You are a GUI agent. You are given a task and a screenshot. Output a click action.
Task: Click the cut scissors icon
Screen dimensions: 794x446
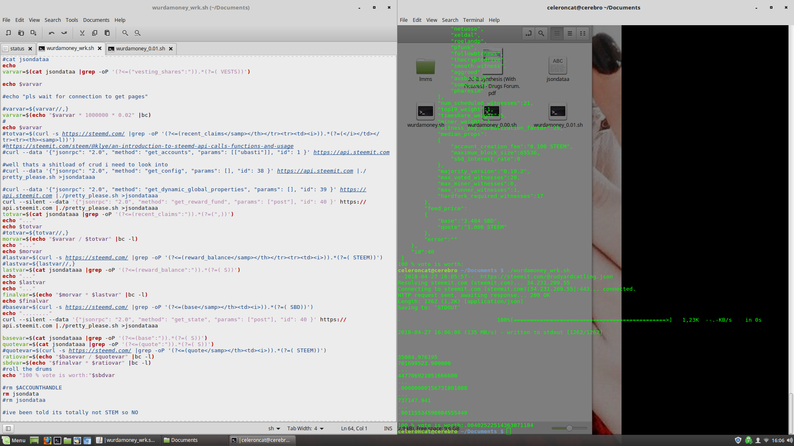(82, 33)
